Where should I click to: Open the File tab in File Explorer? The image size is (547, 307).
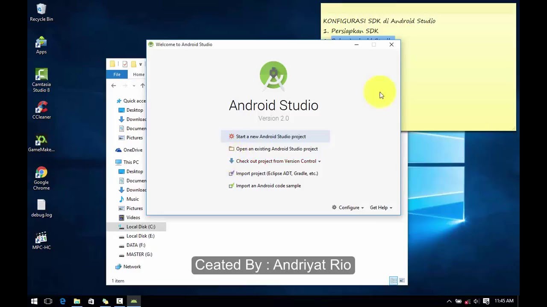tap(117, 74)
